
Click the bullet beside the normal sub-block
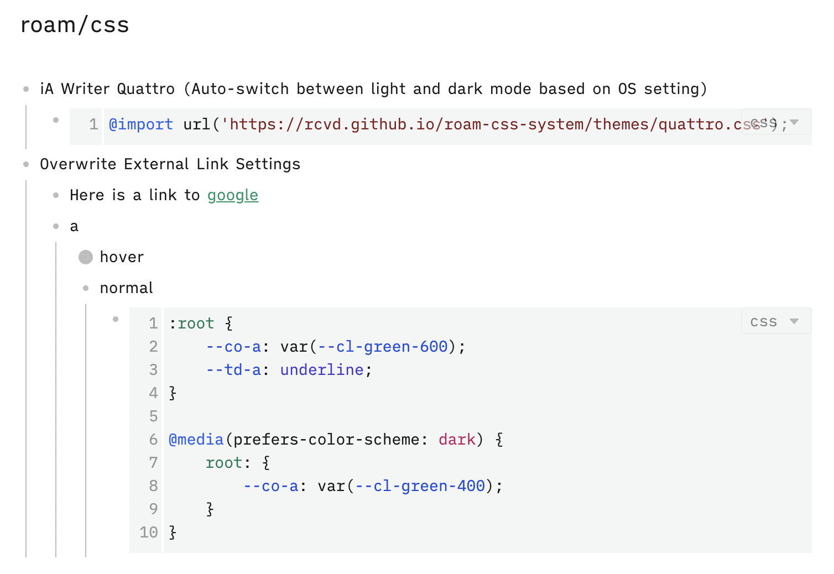[86, 288]
